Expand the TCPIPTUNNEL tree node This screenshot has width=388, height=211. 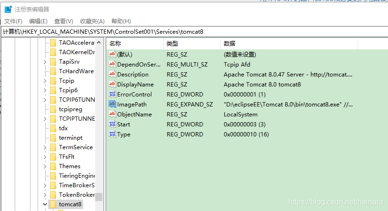pos(45,119)
